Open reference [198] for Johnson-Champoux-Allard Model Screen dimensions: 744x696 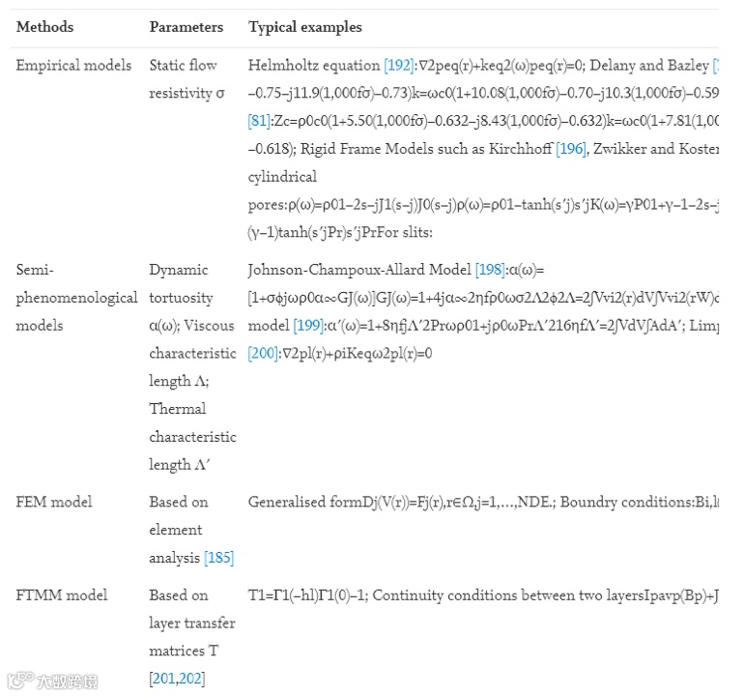coord(490,270)
